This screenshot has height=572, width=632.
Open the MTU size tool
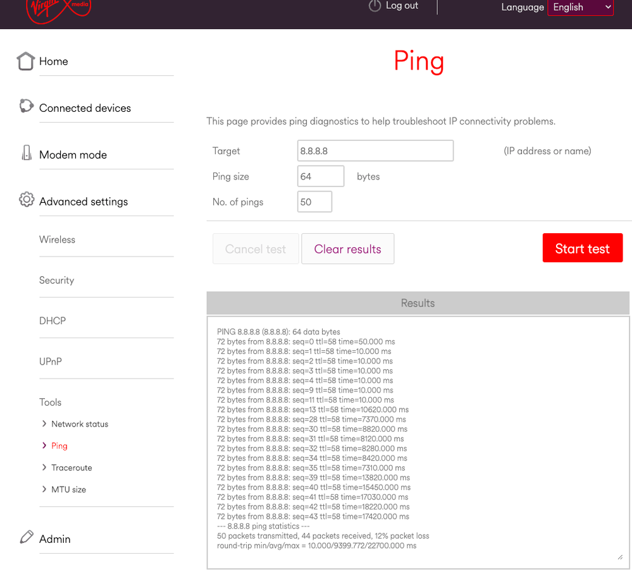point(68,489)
